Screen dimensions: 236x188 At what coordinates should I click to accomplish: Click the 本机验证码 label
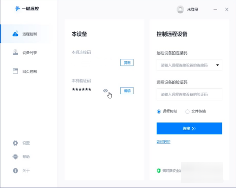81,81
